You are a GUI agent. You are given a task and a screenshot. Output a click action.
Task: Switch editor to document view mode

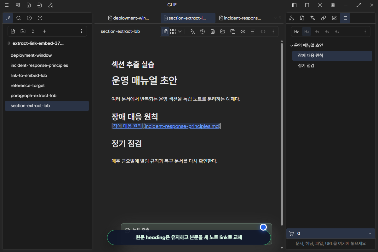click(x=165, y=31)
